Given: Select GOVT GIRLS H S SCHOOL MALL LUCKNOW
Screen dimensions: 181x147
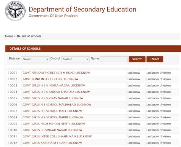Looking at the screenshot, I should (x=52, y=111).
